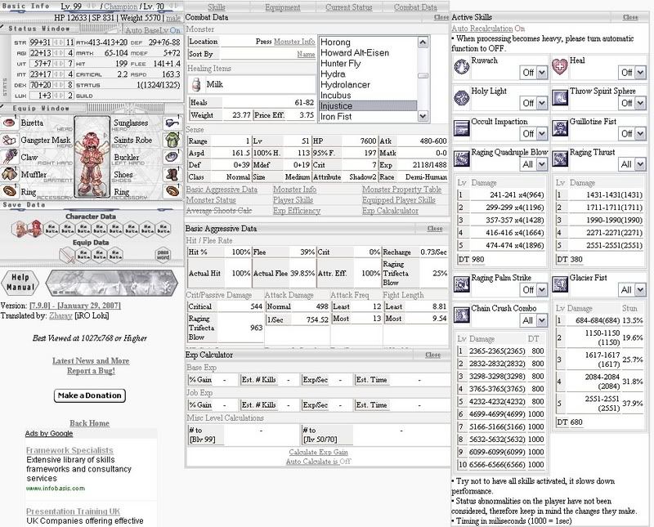Select Hydra in the monster list
Image resolution: width=654 pixels, height=527 pixels.
369,74
